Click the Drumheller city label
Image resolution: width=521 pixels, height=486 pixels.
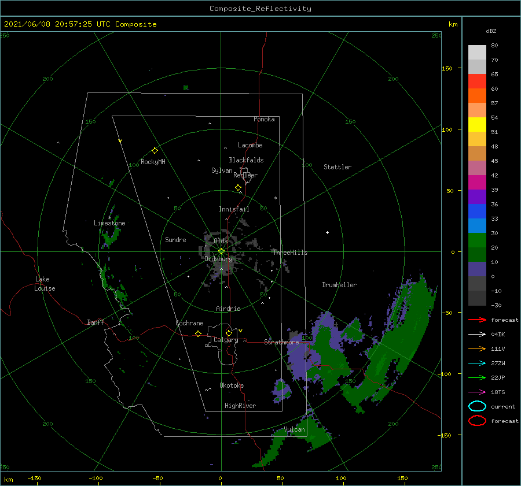click(339, 285)
